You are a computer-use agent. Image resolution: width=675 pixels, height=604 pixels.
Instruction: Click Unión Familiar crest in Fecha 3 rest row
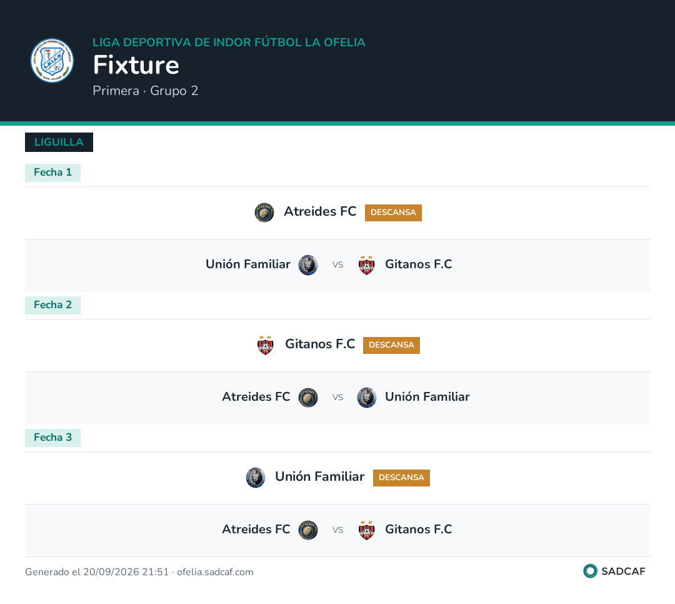click(256, 478)
